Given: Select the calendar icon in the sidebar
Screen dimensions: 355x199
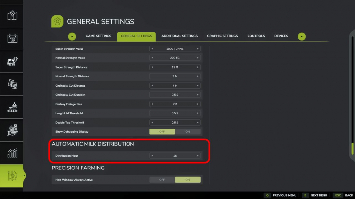Looking at the screenshot, I should (12, 38).
